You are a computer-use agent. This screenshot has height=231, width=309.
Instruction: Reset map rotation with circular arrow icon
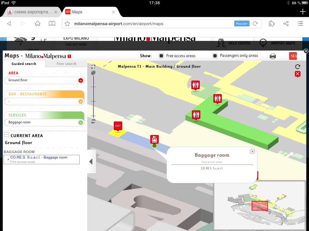[298, 66]
